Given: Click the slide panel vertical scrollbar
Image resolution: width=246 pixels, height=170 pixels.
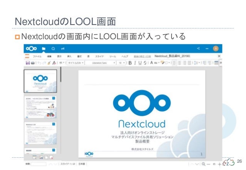Looking at the screenshot, I should click(61, 74).
